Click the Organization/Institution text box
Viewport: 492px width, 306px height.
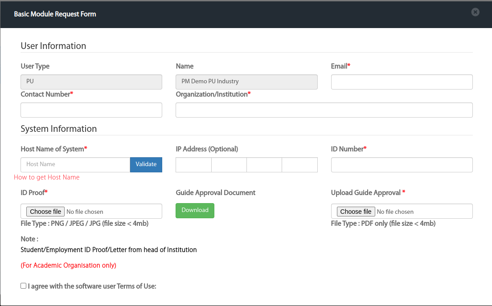point(324,110)
